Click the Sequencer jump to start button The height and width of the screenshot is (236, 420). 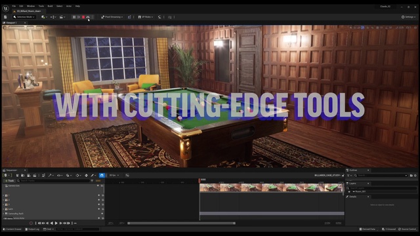39,223
